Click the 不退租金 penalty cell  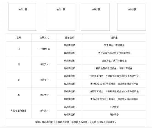tap(114, 107)
